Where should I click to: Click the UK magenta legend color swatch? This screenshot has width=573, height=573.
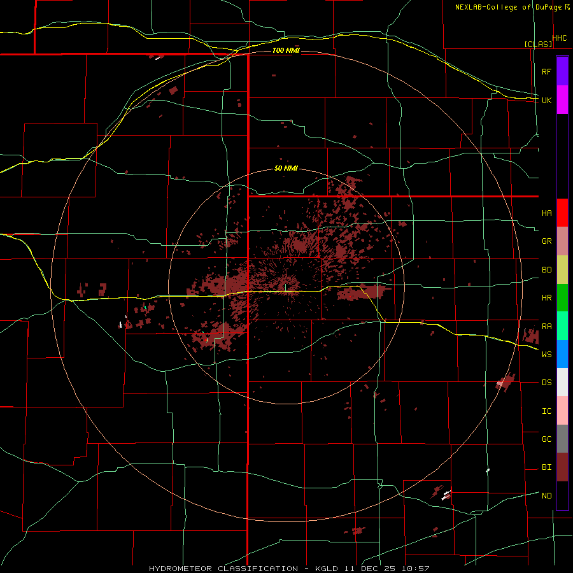562,100
